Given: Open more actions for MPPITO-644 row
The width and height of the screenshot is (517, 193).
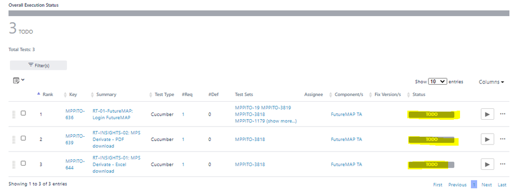Looking at the screenshot, I should tap(502, 164).
